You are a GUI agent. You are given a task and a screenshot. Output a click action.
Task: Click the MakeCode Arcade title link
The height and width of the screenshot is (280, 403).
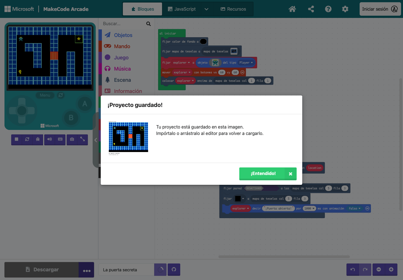pyautogui.click(x=66, y=9)
